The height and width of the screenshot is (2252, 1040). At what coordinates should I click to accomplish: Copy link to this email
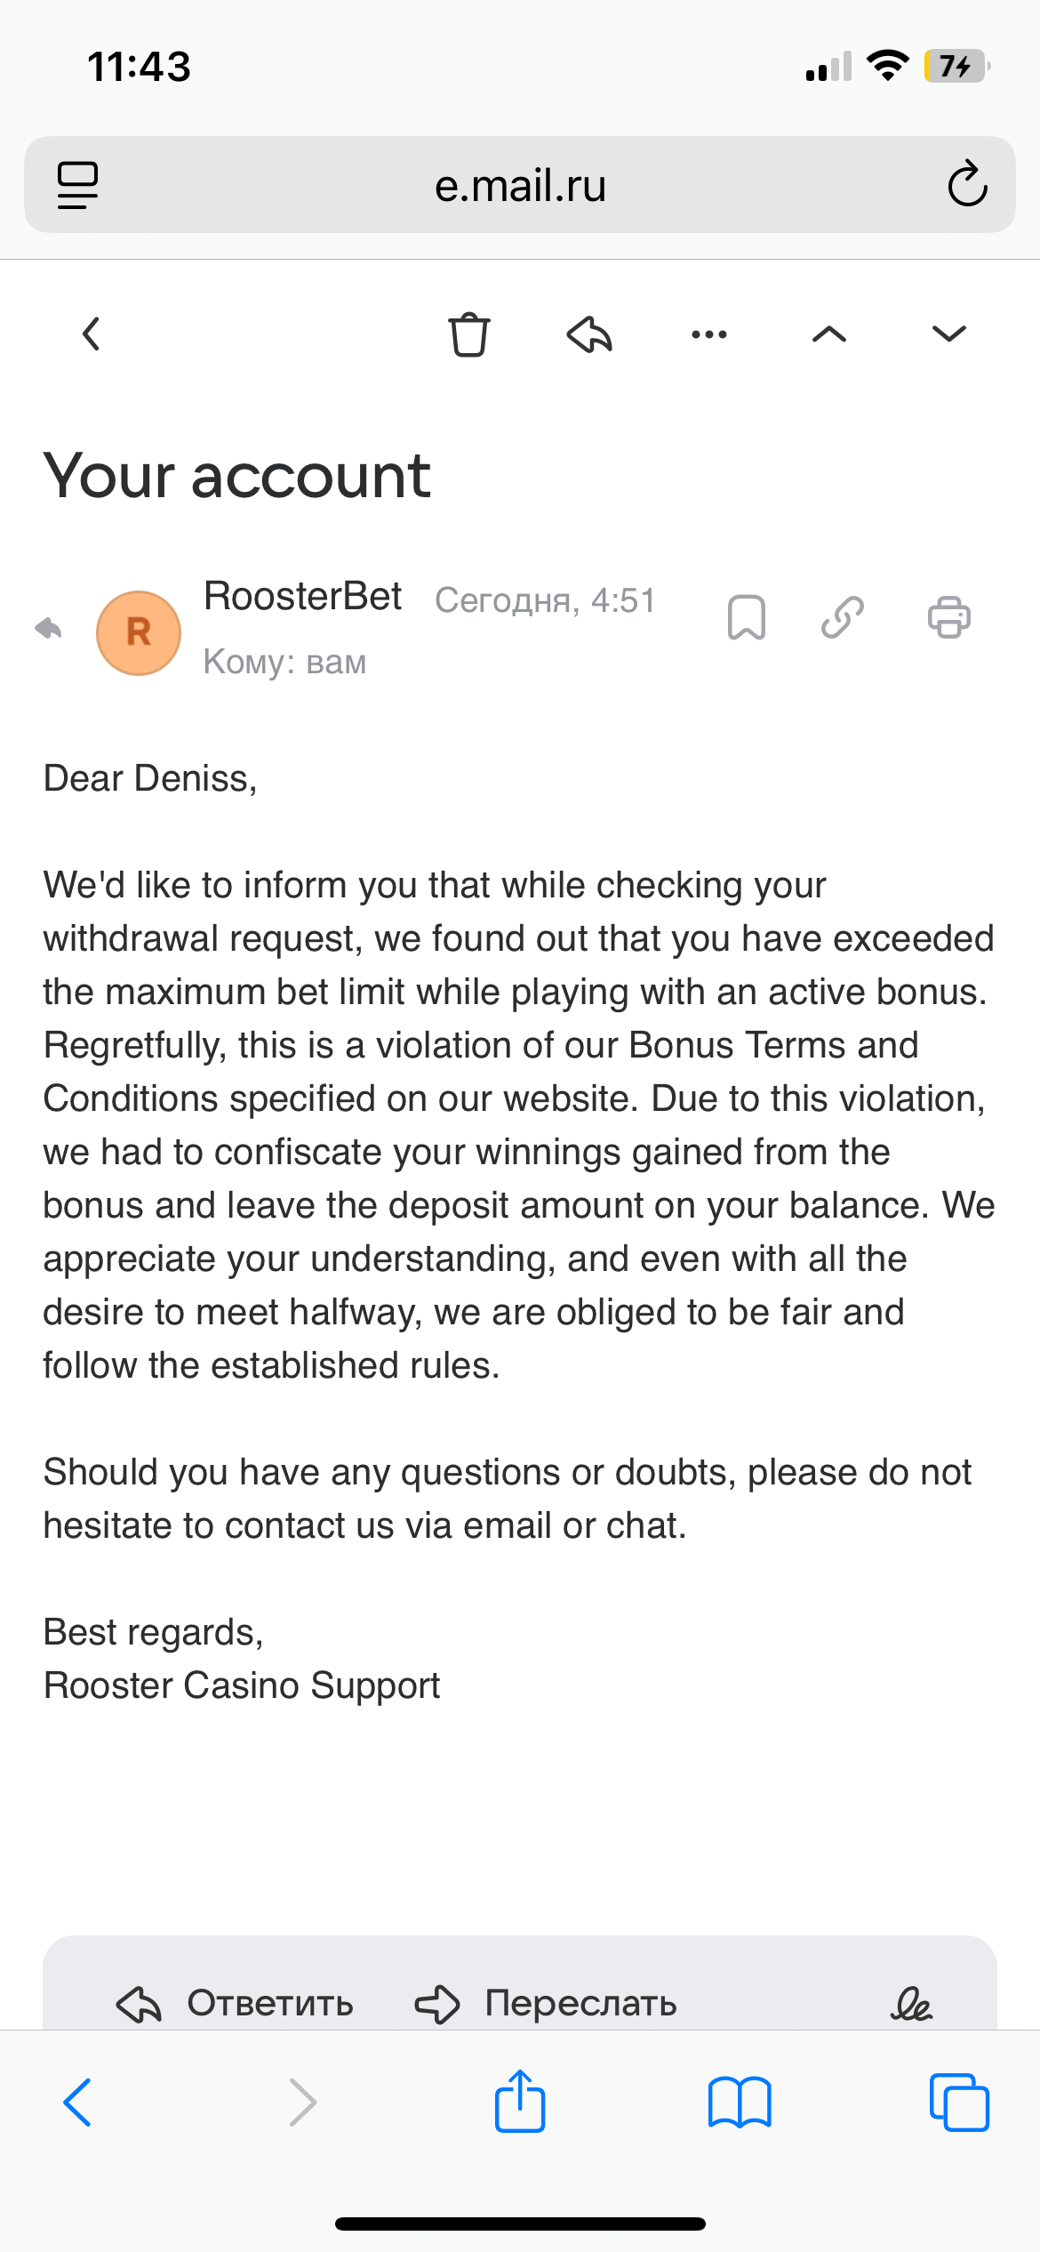843,617
